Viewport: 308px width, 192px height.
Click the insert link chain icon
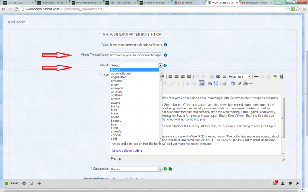(263, 76)
